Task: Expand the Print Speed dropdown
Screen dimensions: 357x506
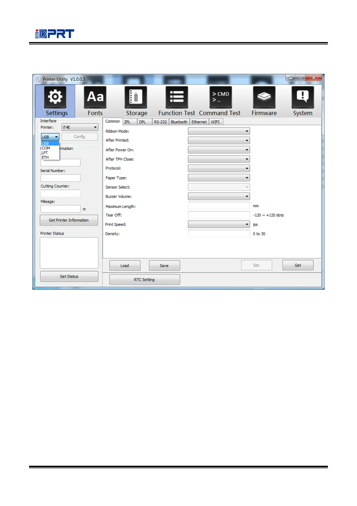Action: (x=219, y=224)
